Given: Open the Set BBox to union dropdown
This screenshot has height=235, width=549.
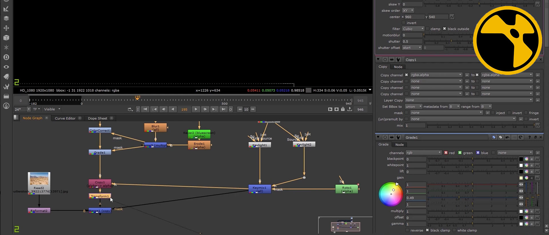Looking at the screenshot, I should click(413, 107).
